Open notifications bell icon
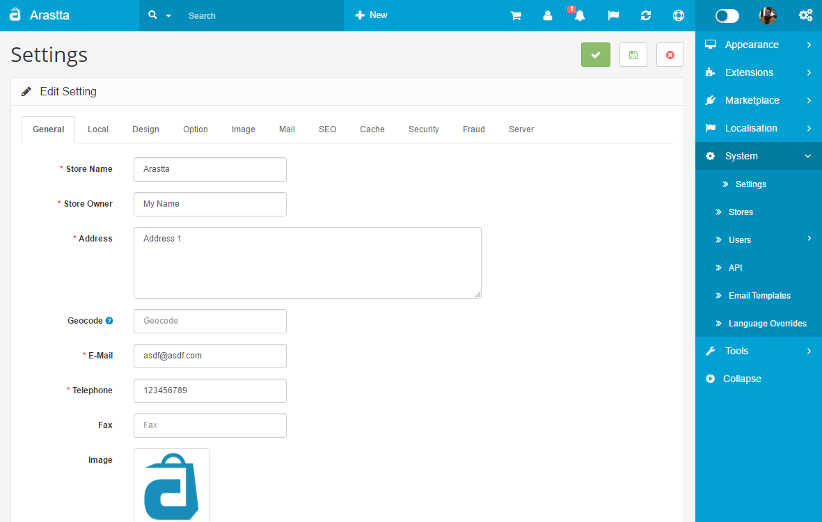The width and height of the screenshot is (822, 522). point(579,15)
